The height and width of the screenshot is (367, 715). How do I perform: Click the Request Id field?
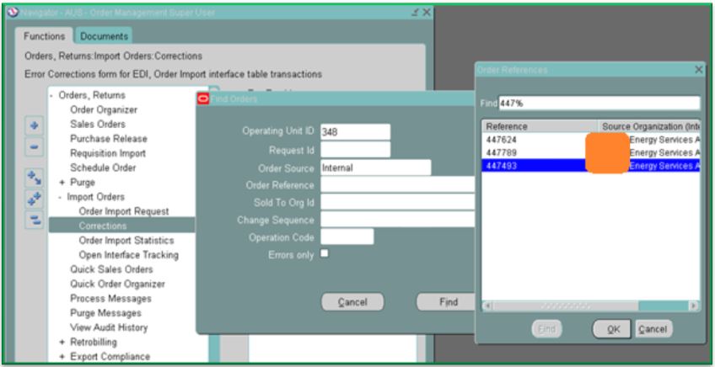tap(355, 150)
